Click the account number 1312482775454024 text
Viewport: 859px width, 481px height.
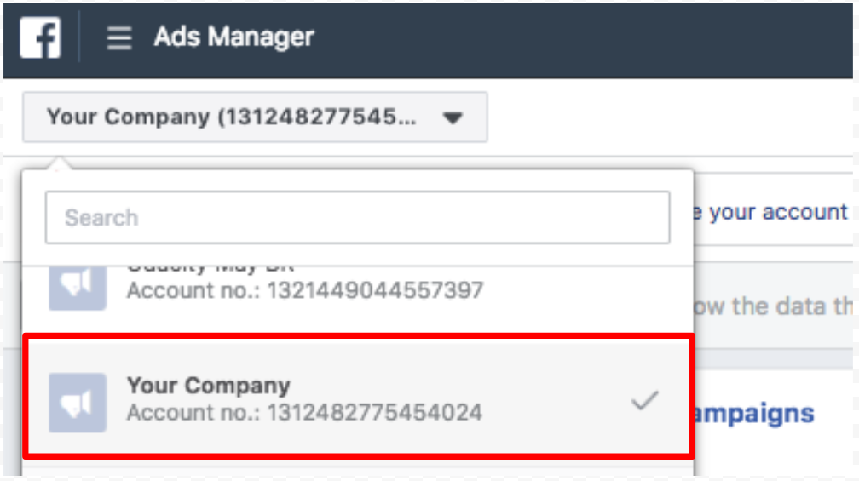pos(304,413)
